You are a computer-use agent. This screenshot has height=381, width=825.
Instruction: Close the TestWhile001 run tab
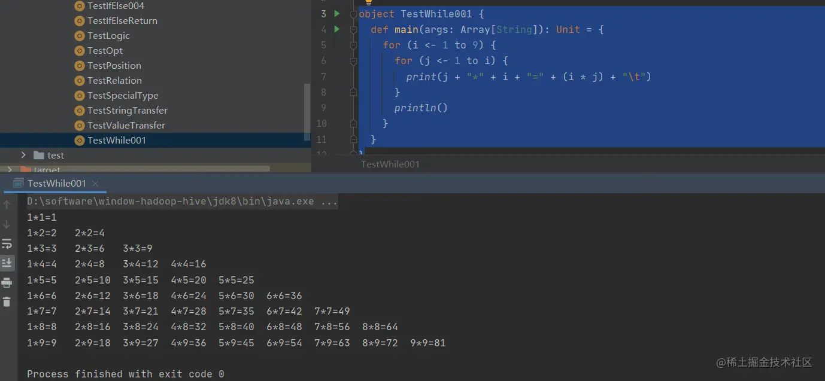[95, 184]
